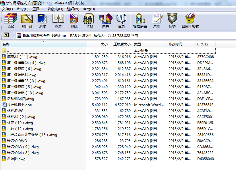The width and height of the screenshot is (236, 170).
Task: Click CRC32 value 377CC408
Action: [206, 57]
